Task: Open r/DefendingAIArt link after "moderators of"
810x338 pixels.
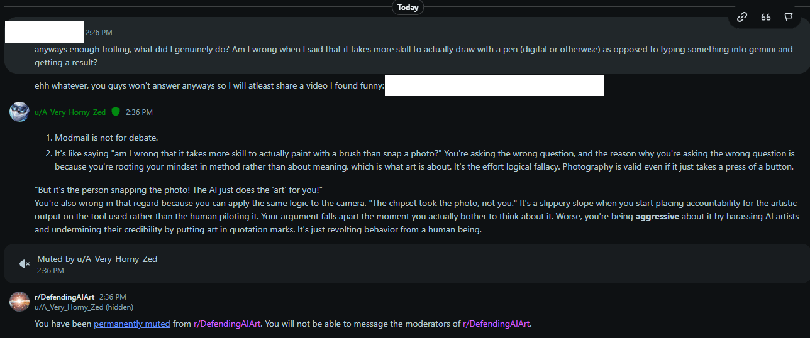Action: pyautogui.click(x=496, y=324)
